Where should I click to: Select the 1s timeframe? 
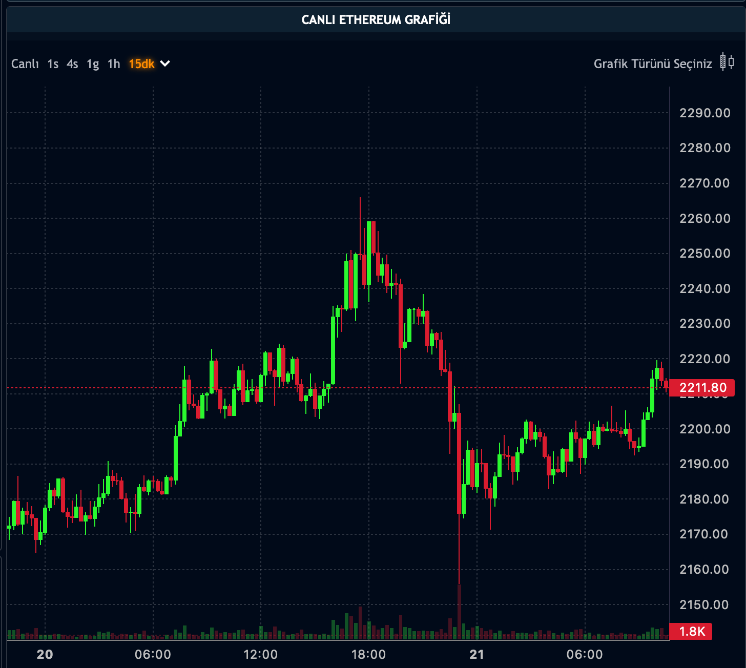(x=53, y=64)
